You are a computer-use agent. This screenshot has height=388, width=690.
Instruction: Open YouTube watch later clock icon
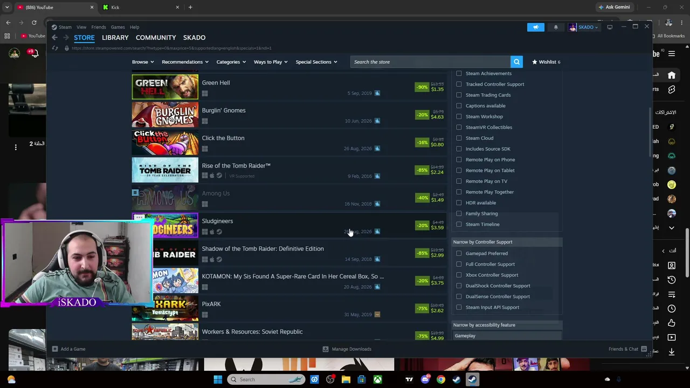click(x=672, y=309)
